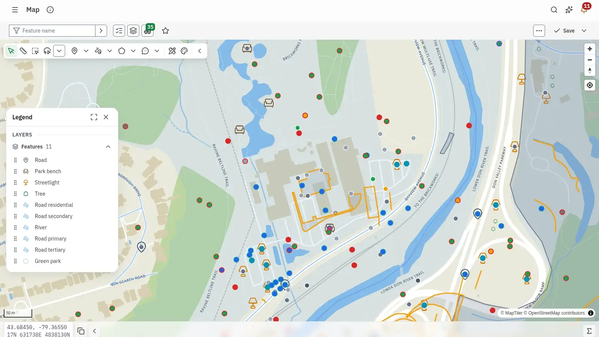
Task: Open the drawing edit tools
Action: [x=172, y=51]
